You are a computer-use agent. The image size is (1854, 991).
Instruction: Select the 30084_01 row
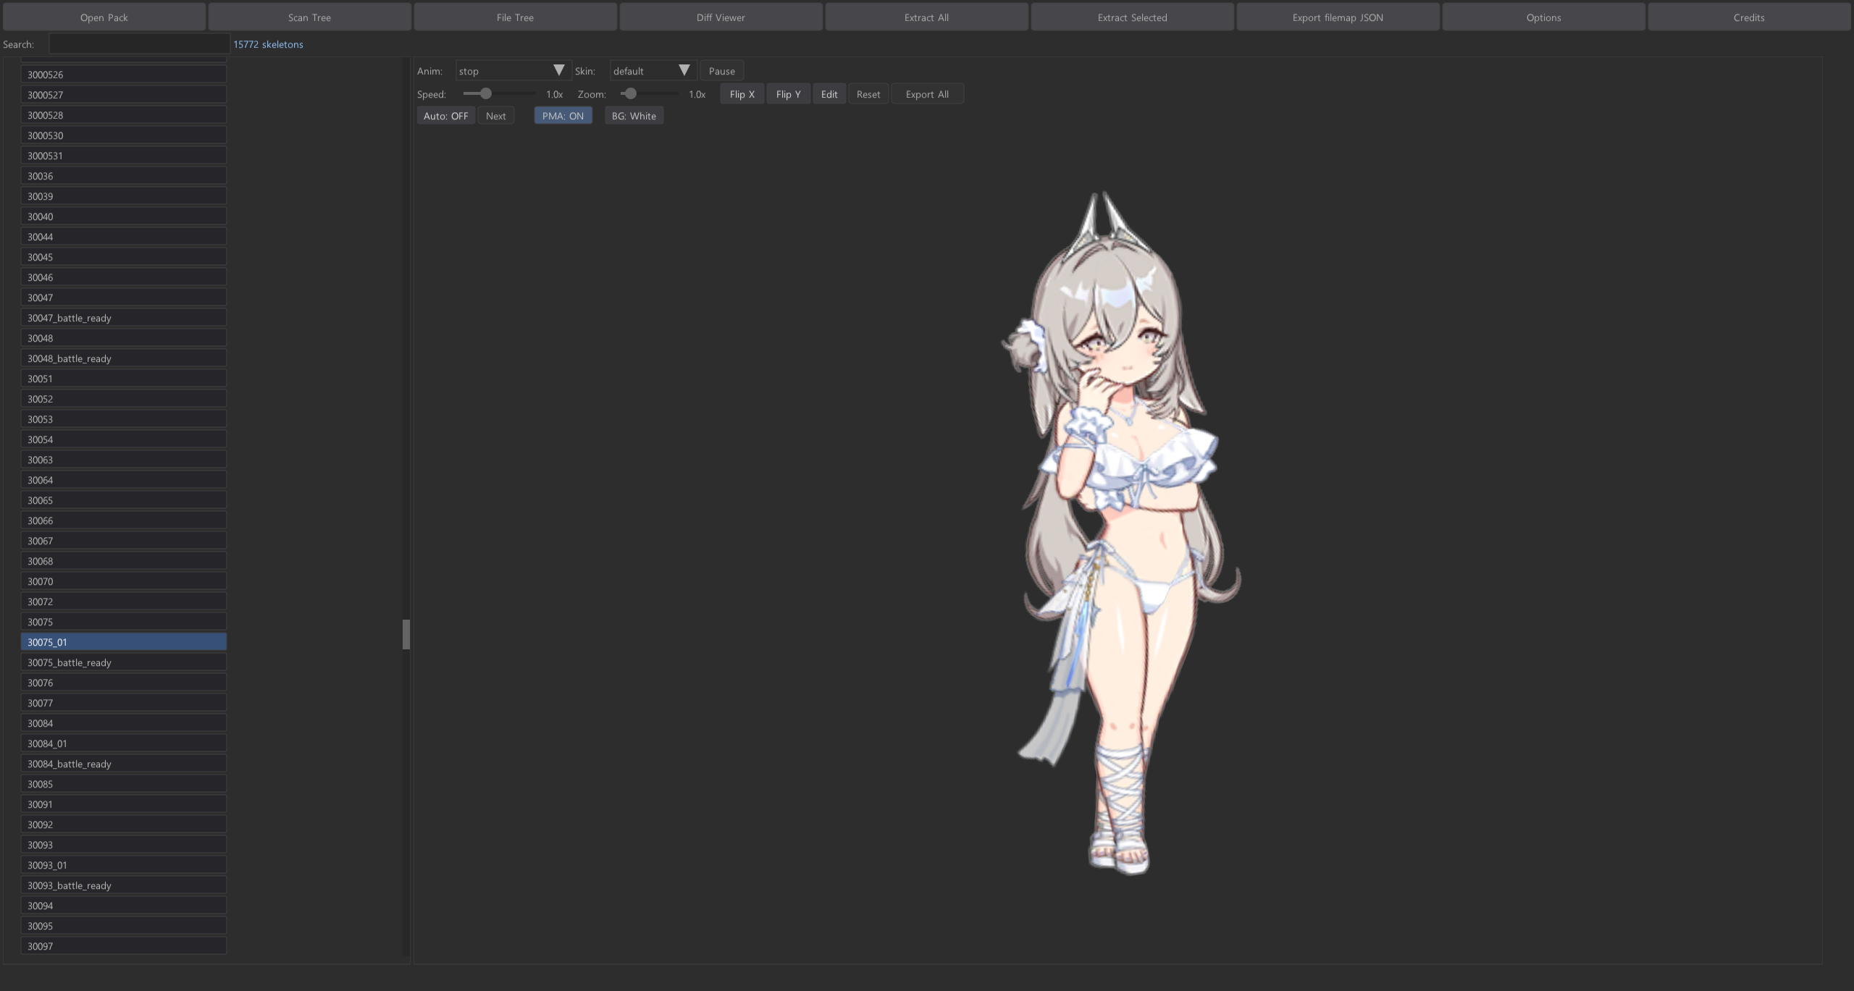[124, 743]
